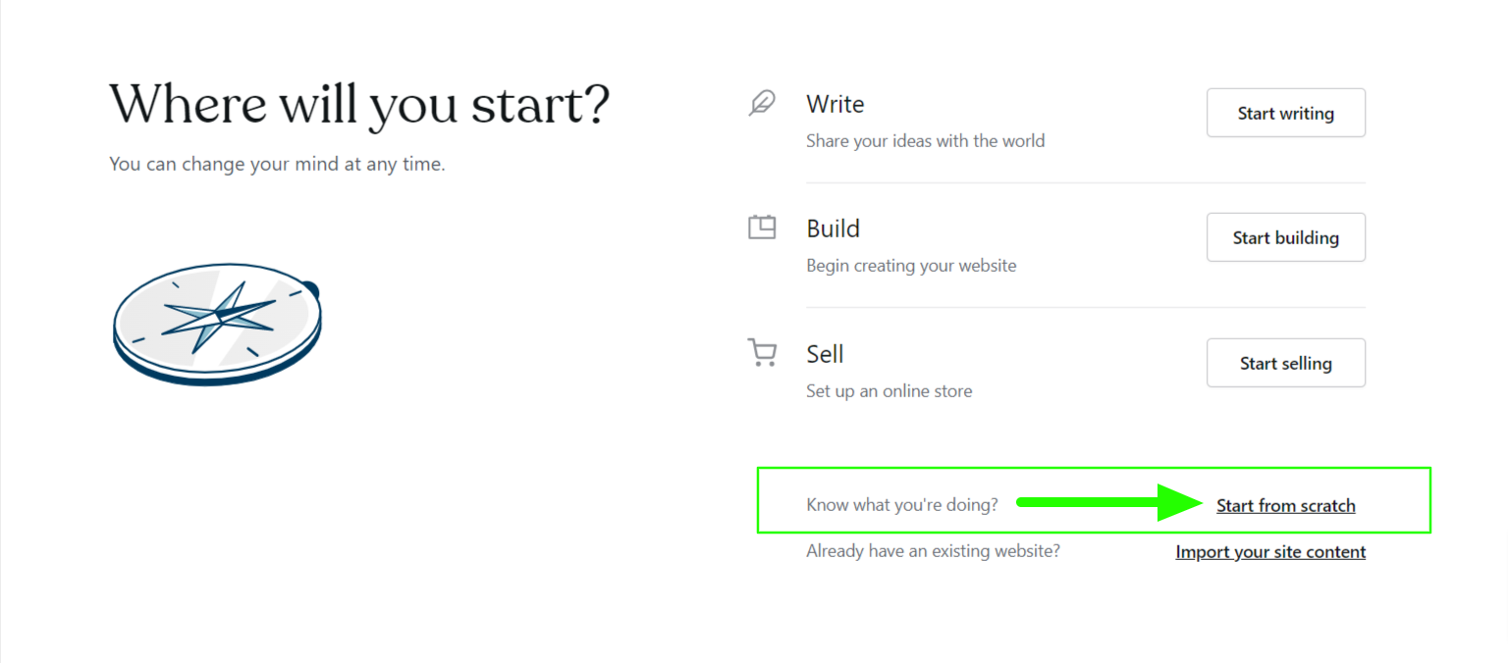Click the compass illustration
Image resolution: width=1508 pixels, height=663 pixels.
pyautogui.click(x=217, y=323)
